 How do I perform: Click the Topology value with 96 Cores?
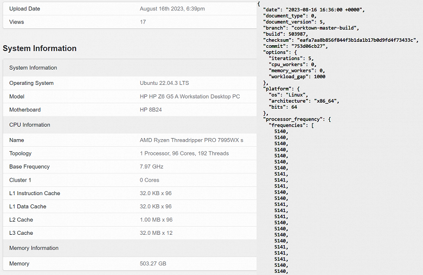(184, 153)
